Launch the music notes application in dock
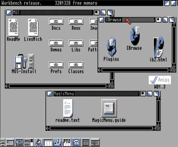Screen dimensions: 178x147 (x=57, y=142)
